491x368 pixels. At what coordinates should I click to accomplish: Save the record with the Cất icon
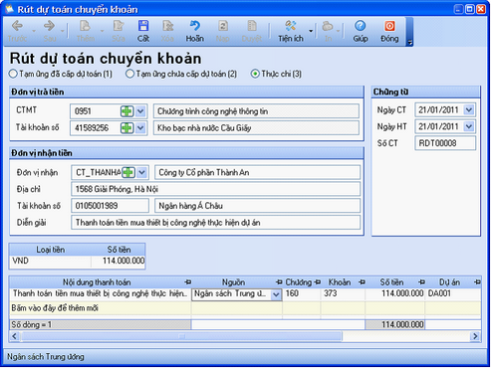(x=143, y=26)
